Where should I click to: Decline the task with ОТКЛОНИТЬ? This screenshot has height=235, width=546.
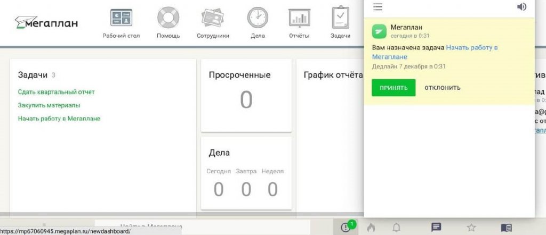tap(442, 88)
